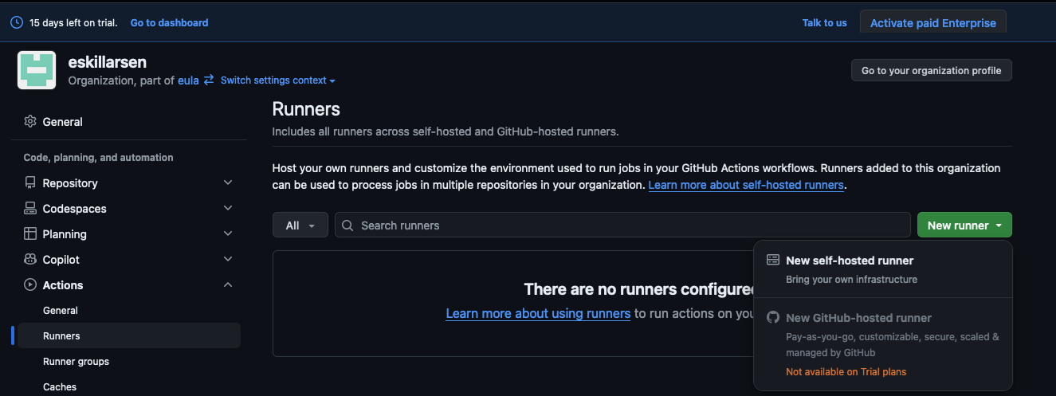The image size is (1056, 396).
Task: Click 'There are no runners configured' message
Action: 640,289
